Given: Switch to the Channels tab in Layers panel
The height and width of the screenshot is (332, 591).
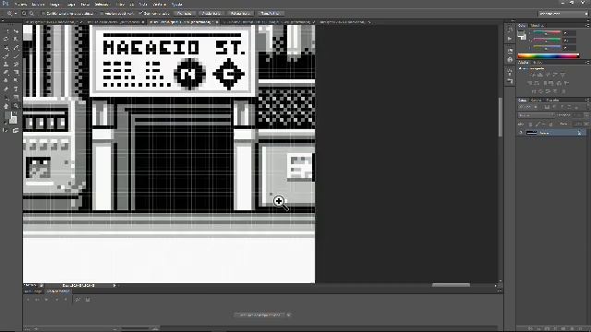Looking at the screenshot, I should point(536,101).
